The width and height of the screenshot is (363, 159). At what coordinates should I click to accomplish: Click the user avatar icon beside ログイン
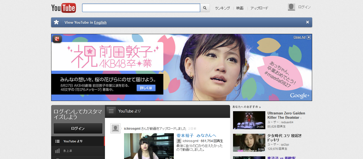291,7
